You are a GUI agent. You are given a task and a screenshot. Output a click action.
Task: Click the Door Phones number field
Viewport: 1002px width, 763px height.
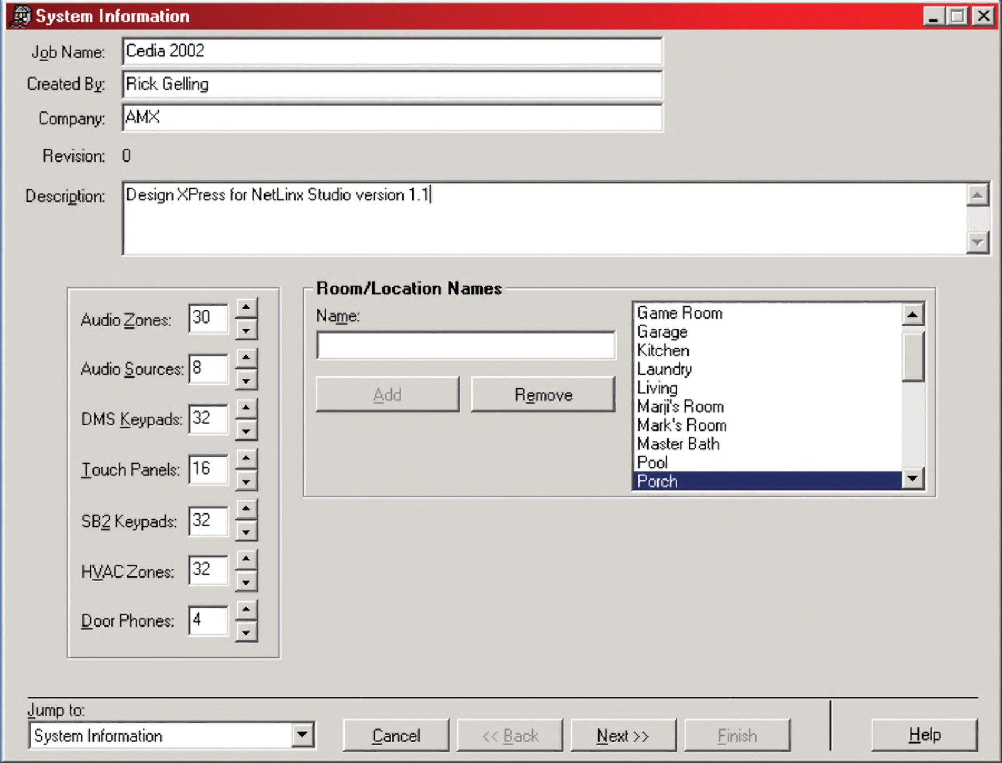point(208,620)
